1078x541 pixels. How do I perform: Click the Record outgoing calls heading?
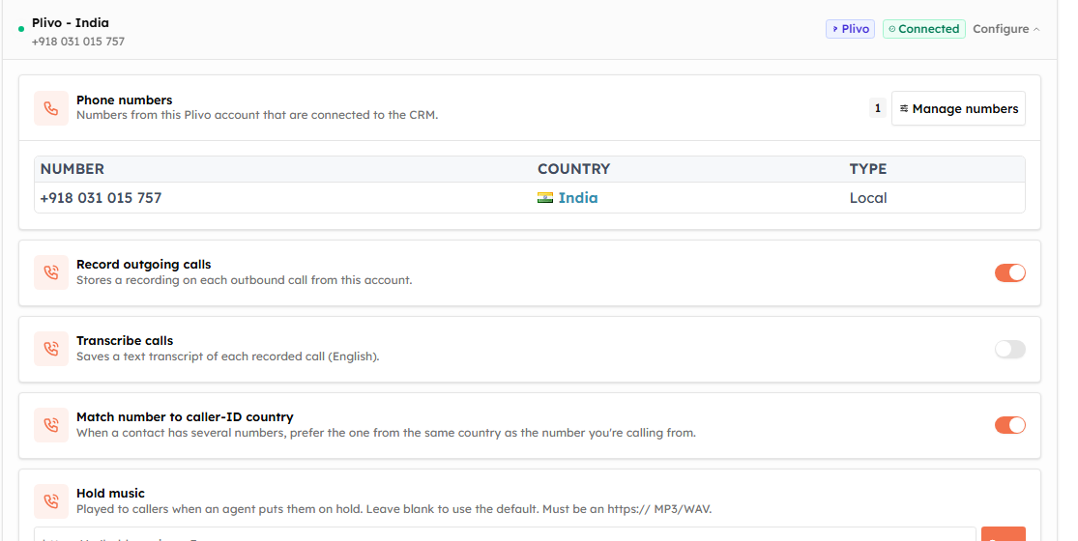(144, 265)
